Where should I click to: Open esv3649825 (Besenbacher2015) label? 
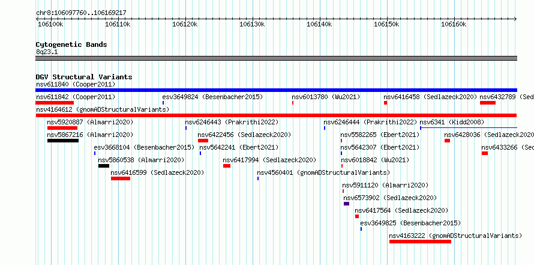[410, 223]
